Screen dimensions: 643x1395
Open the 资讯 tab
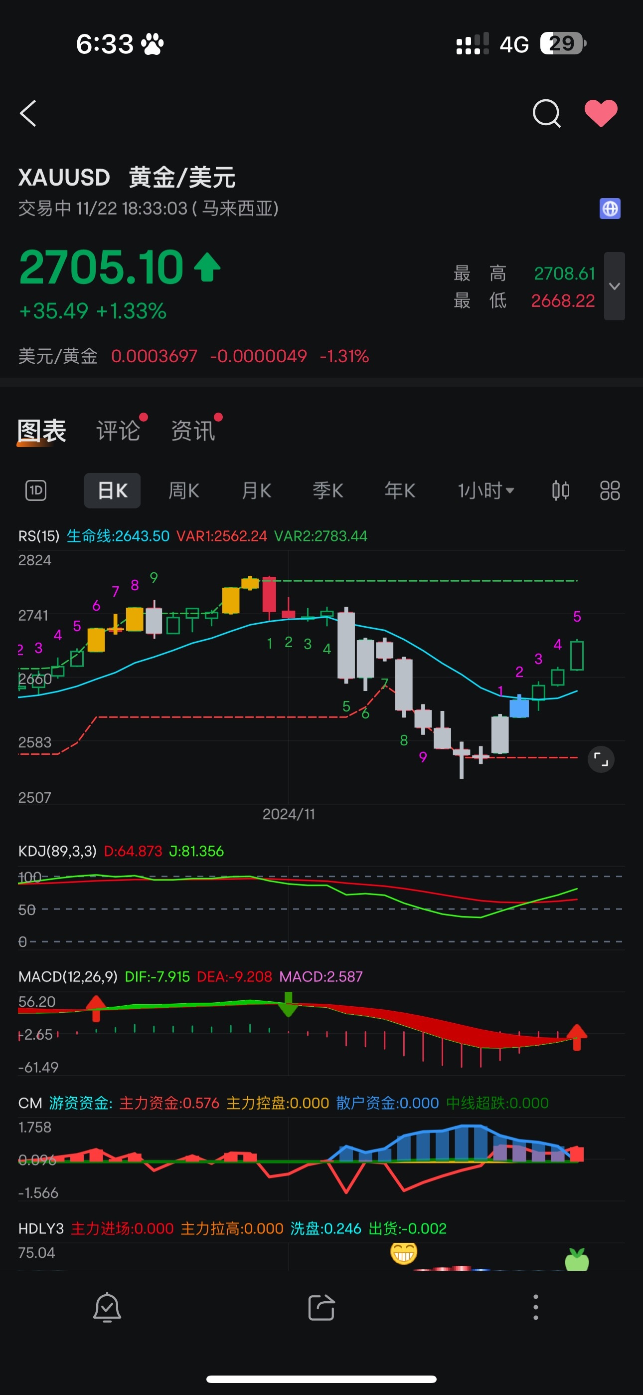click(x=193, y=431)
